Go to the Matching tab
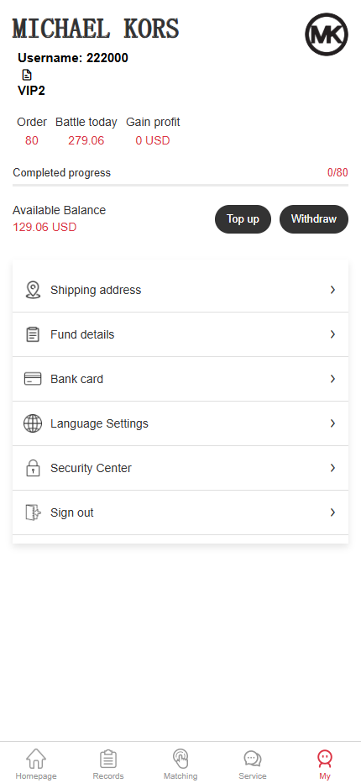The width and height of the screenshot is (361, 783). tap(180, 765)
